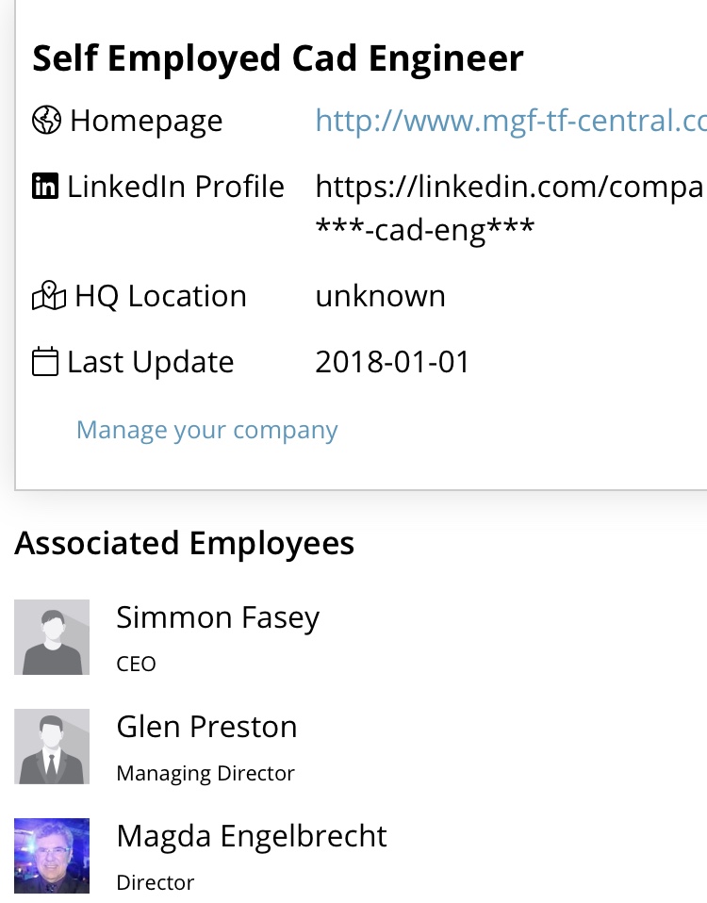Click the LinkedIn company URL text
Image resolution: width=707 pixels, height=903 pixels.
tap(511, 208)
